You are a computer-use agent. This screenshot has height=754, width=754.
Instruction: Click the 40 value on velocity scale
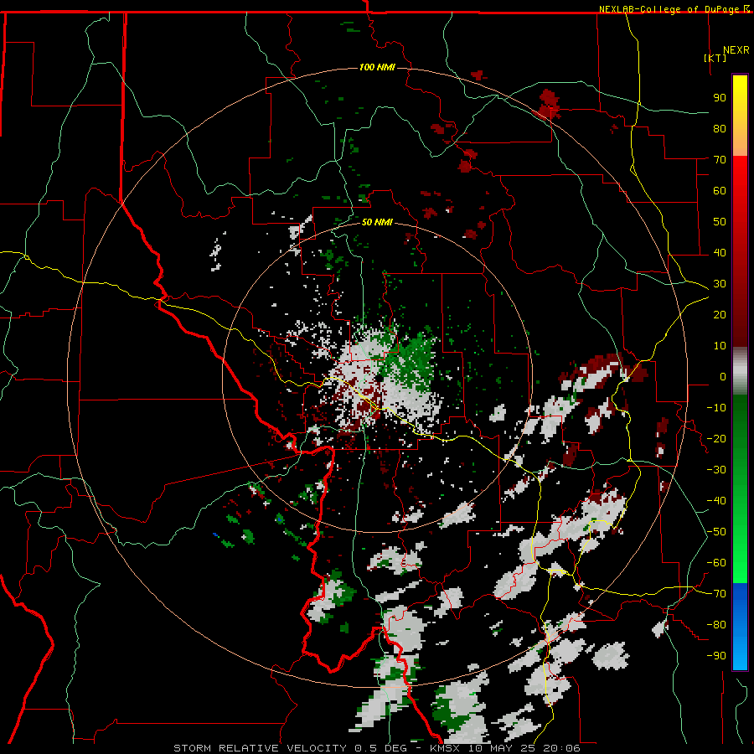[720, 252]
